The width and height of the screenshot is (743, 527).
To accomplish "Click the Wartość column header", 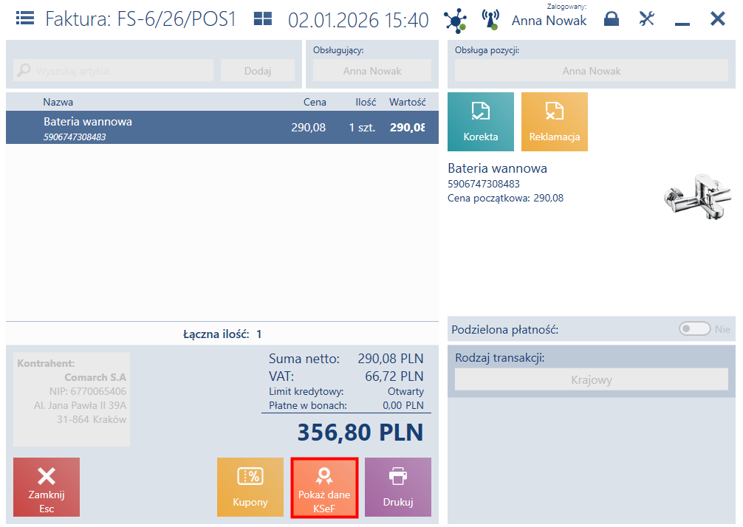I will 408,102.
